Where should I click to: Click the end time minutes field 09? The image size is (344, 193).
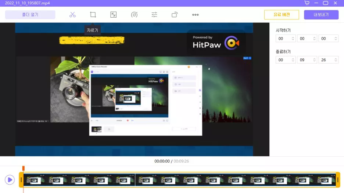[307, 60]
